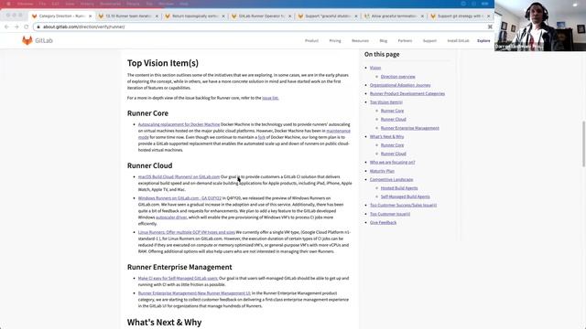Open Product in GitLab site navigation
The width and height of the screenshot is (586, 329).
pyautogui.click(x=311, y=40)
